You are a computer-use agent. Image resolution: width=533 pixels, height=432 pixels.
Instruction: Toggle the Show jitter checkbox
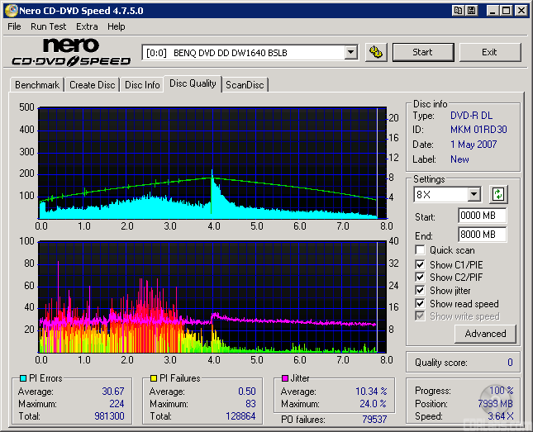(x=421, y=291)
